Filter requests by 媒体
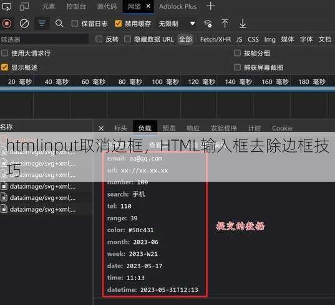Image resolution: width=335 pixels, height=305 pixels. (288, 39)
